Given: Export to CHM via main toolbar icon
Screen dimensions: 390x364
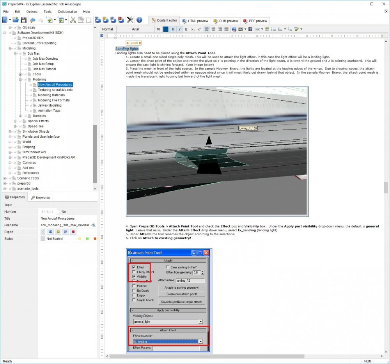Looking at the screenshot, I should pos(105,20).
